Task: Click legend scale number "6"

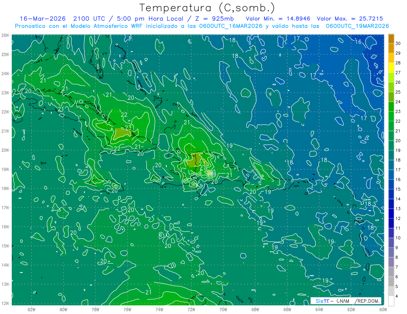Action: 398,277
